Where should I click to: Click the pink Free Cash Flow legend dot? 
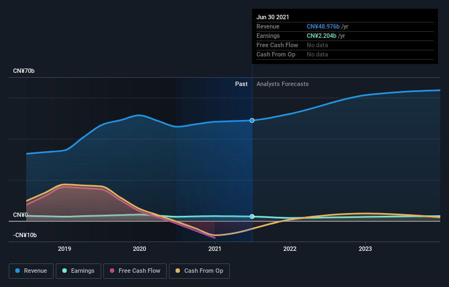click(x=112, y=271)
